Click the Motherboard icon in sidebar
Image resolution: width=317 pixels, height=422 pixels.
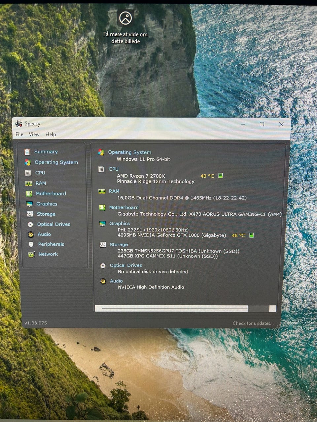(29, 194)
